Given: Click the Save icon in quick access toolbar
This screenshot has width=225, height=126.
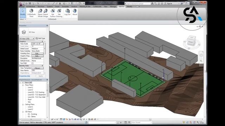Looking at the screenshot, I should point(30,3).
